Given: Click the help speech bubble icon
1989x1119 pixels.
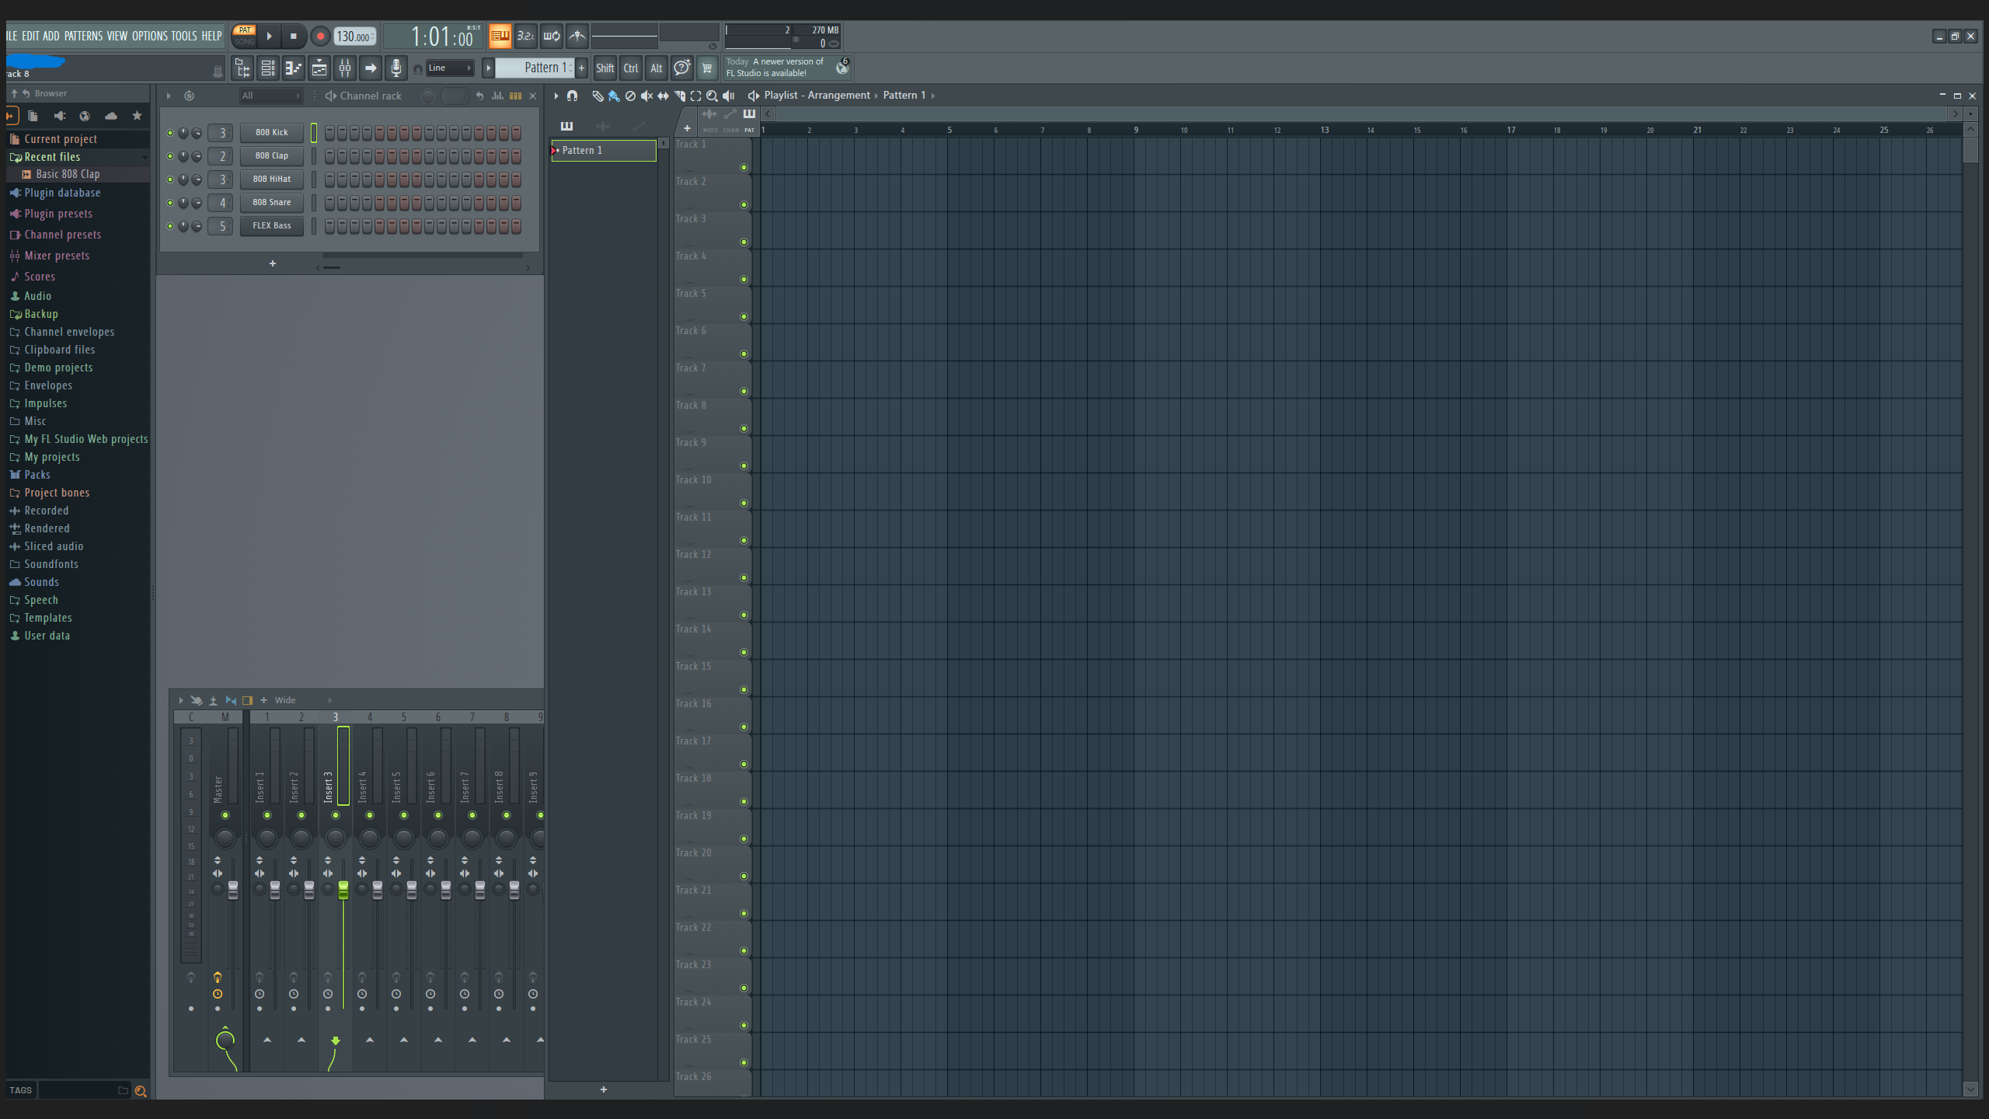Looking at the screenshot, I should click(681, 68).
